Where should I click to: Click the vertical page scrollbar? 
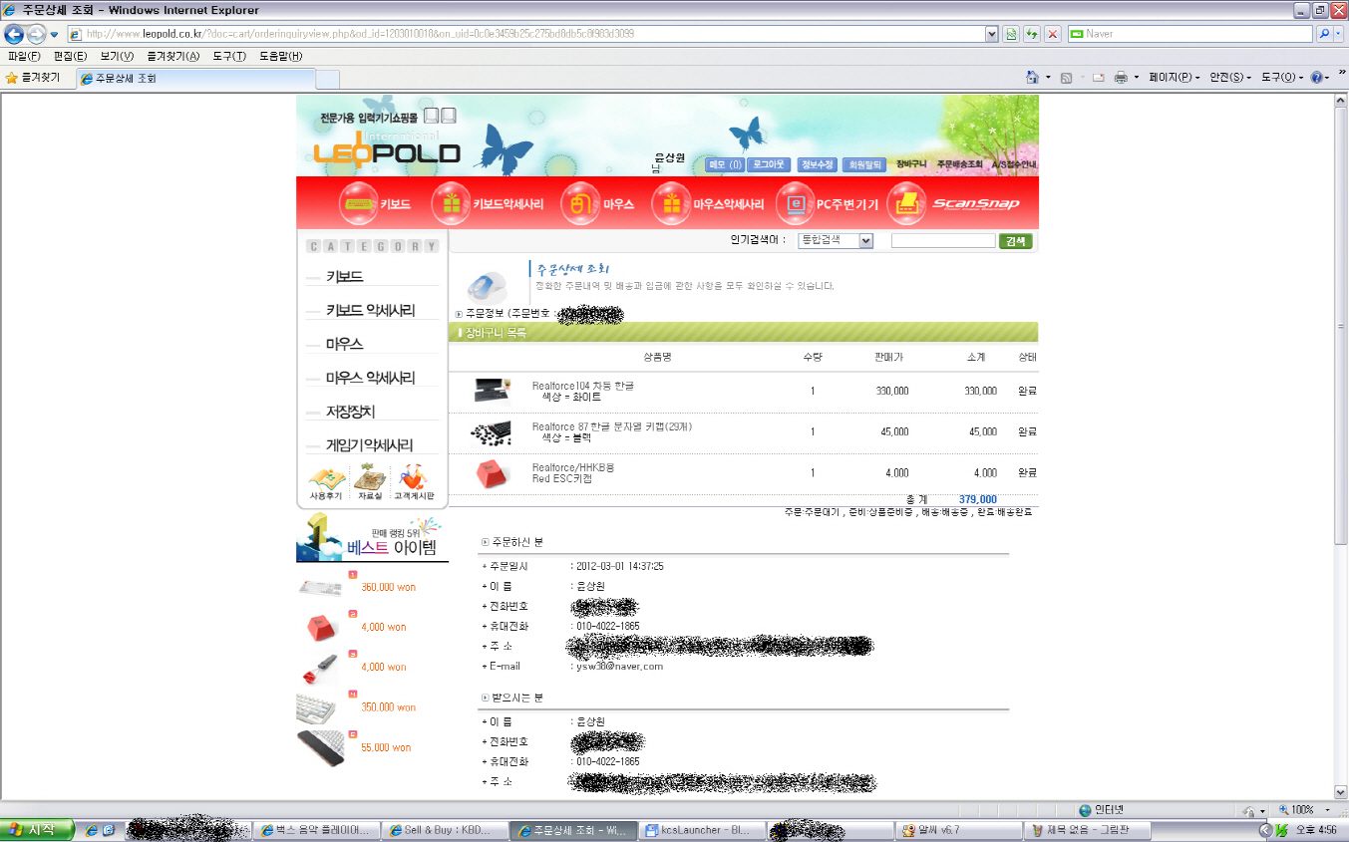pos(1341,446)
